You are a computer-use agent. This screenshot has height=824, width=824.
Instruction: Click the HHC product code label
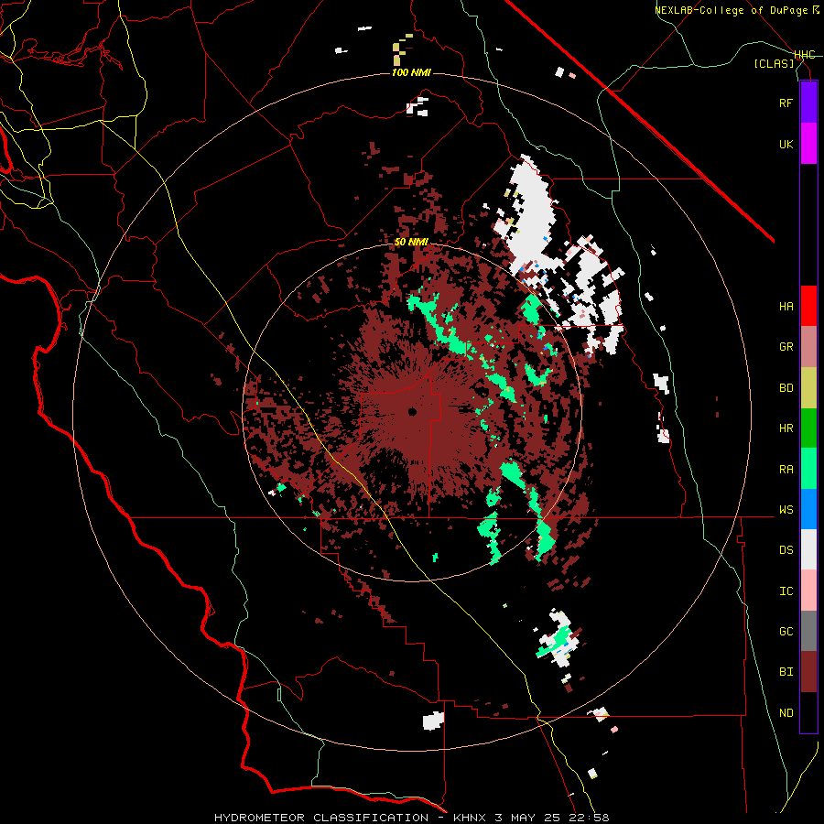pos(805,55)
